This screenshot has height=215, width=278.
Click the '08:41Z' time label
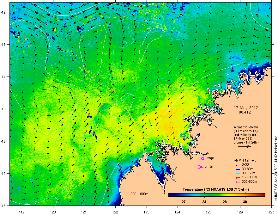point(245,112)
